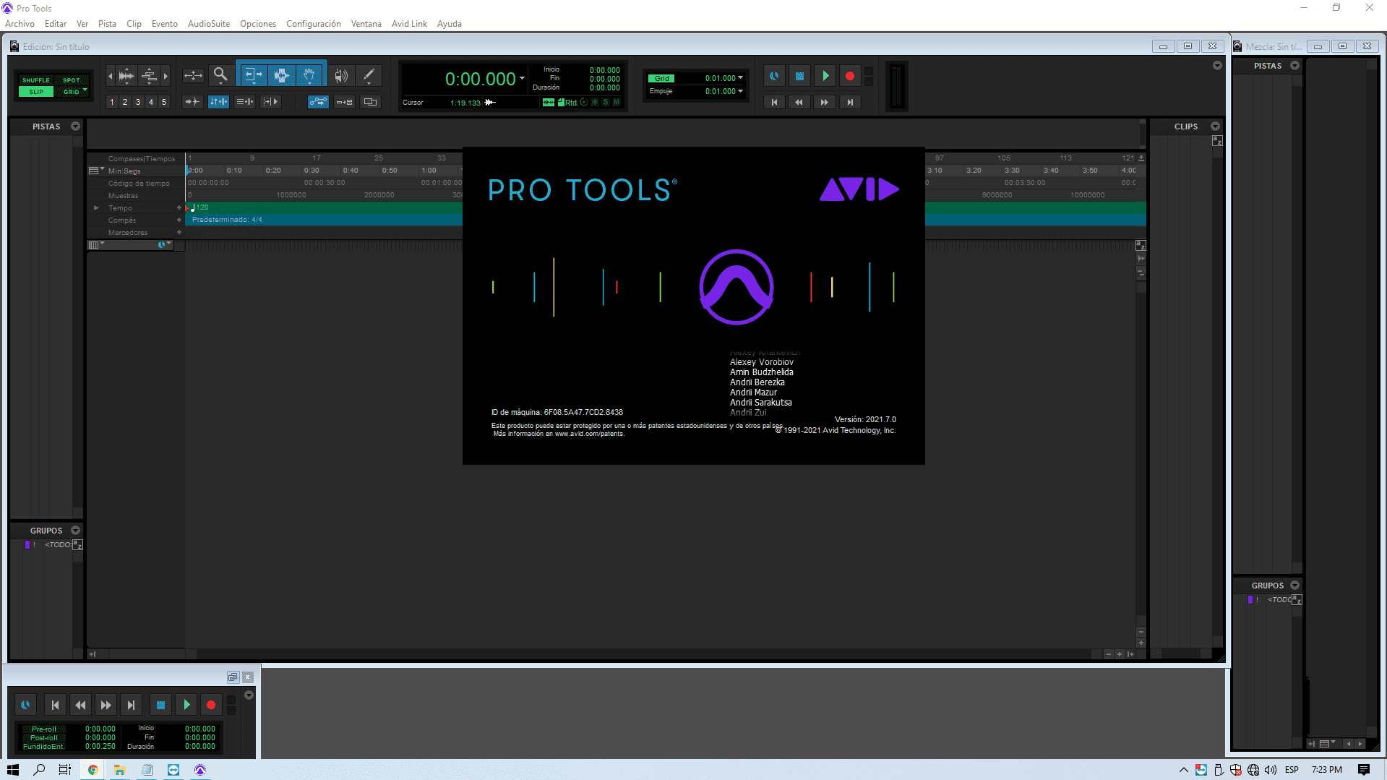This screenshot has height=780, width=1387.
Task: Select the Scrubber tool
Action: pos(340,74)
